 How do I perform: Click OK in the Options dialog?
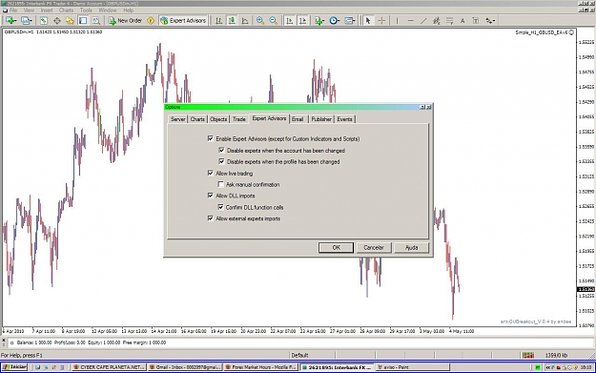pos(336,247)
